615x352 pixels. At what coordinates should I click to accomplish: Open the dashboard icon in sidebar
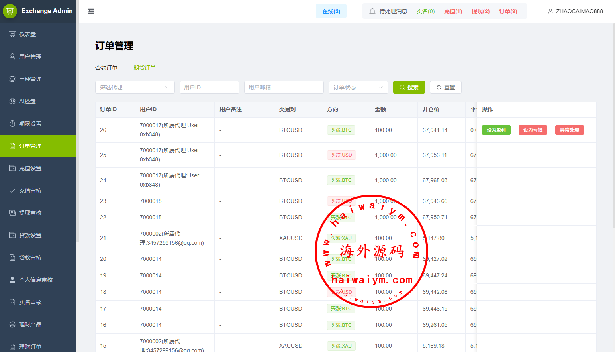tap(12, 34)
